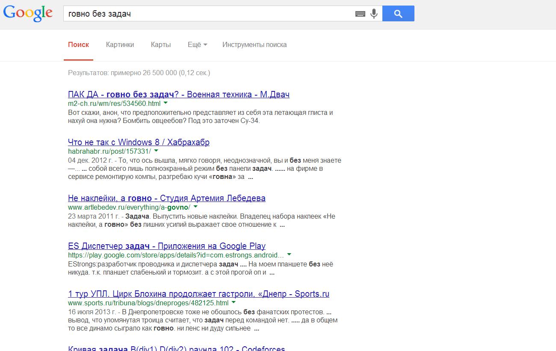Open the ПАК ДА Военная техника result
The width and height of the screenshot is (556, 351).
point(179,94)
